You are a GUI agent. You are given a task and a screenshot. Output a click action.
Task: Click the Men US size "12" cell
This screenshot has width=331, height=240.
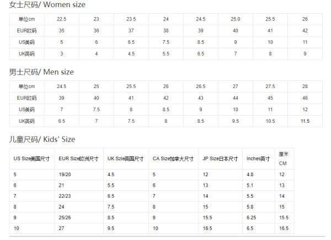click(305, 110)
